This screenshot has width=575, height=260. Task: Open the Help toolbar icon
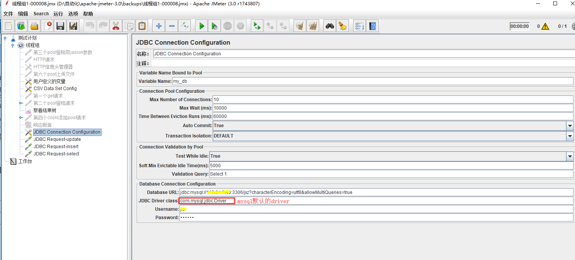(x=372, y=26)
